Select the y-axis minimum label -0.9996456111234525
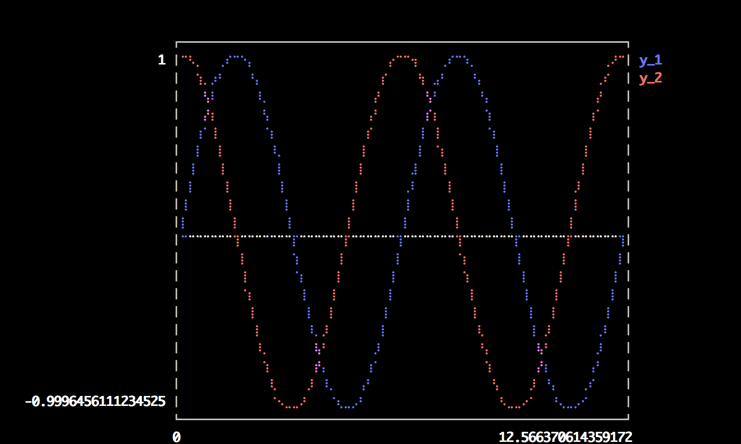 [95, 402]
